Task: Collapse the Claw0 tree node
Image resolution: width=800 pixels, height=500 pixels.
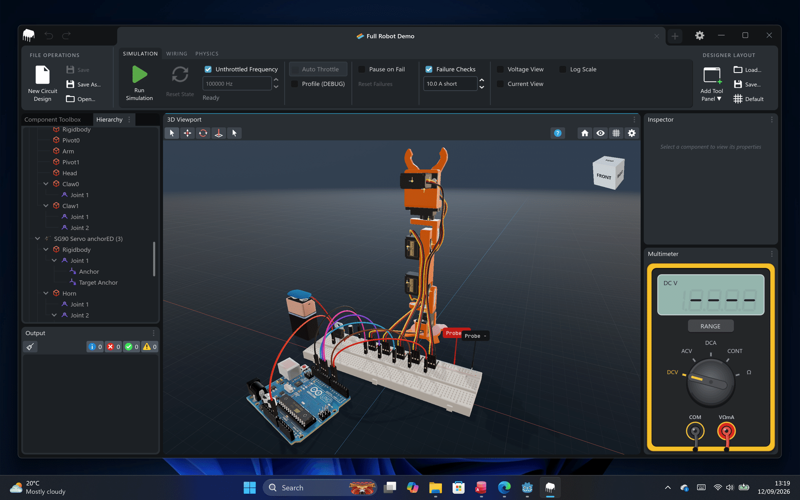Action: coord(46,184)
